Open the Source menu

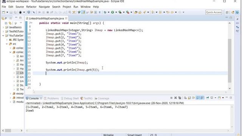point(20,7)
